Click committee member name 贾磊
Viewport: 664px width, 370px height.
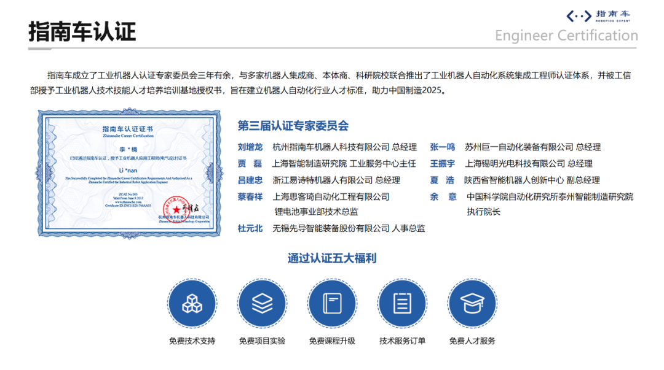pos(250,164)
